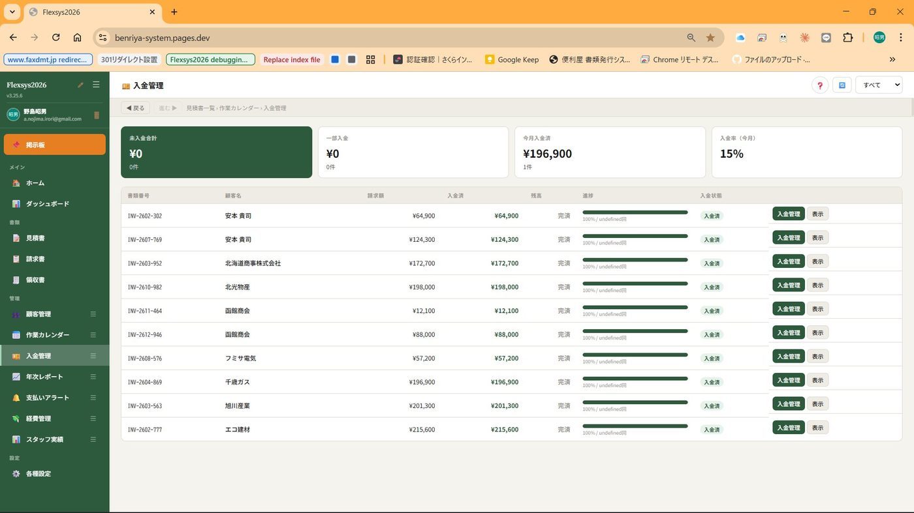Screen dimensions: 914x513
Task: Click the bookmark apps grid icon
Action: pos(370,59)
